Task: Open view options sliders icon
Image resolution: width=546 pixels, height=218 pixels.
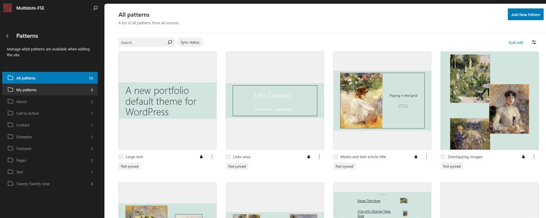Action: click(534, 42)
